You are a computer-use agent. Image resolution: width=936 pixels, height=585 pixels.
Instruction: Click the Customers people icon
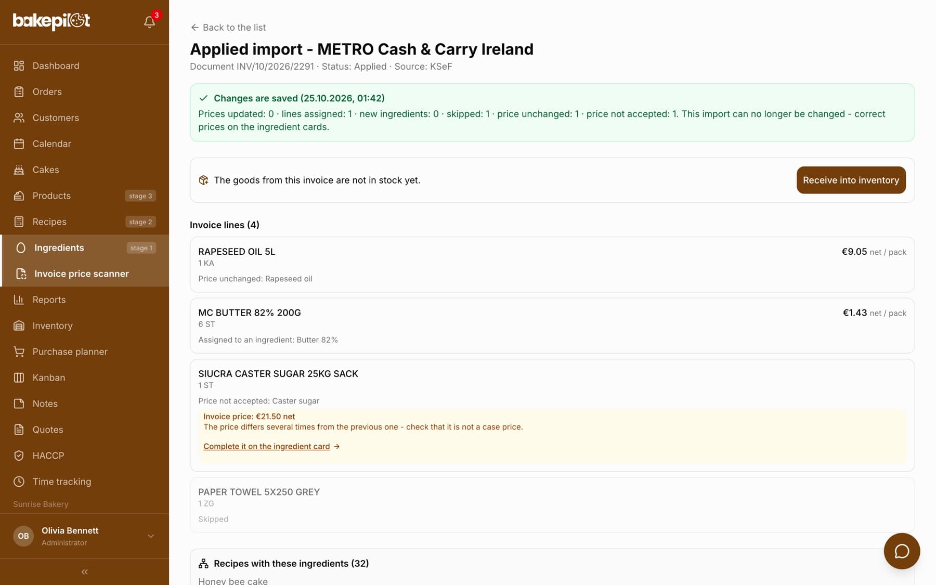(19, 118)
